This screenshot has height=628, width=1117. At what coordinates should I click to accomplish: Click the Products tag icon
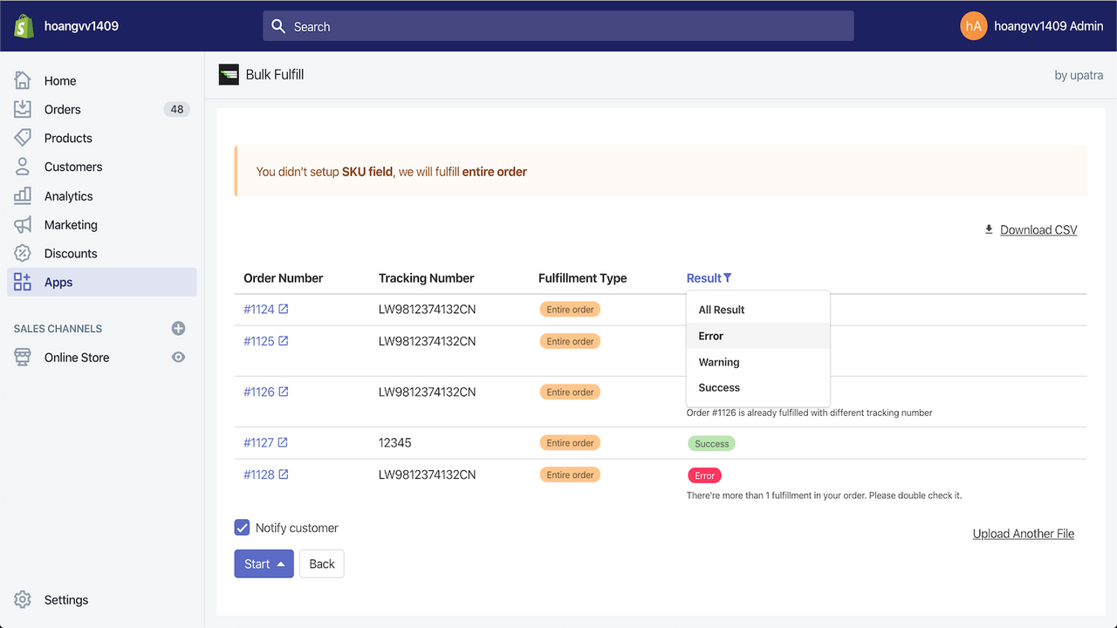23,138
